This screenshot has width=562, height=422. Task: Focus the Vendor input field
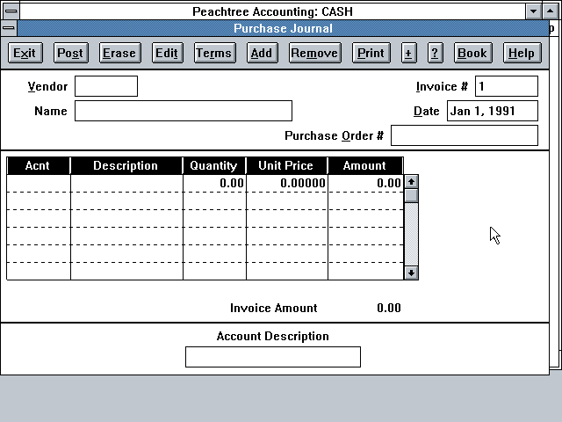(x=106, y=86)
